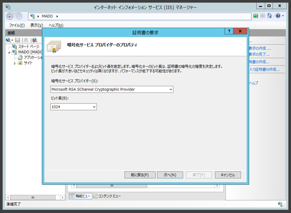
Task: Switch to 機能ビュー tab
Action: [x=81, y=196]
